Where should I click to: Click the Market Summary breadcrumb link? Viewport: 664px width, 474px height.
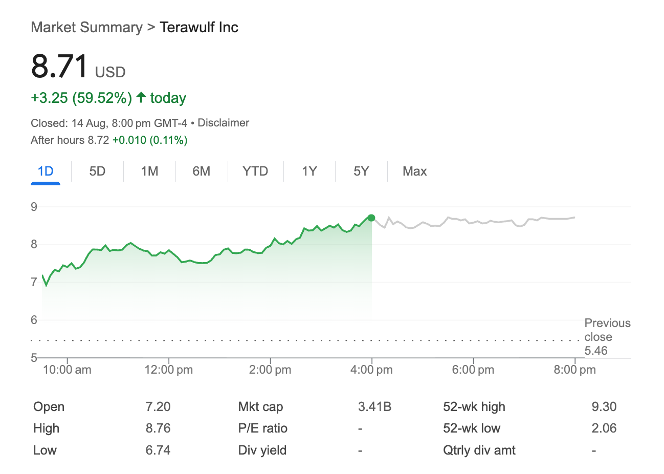coord(86,27)
